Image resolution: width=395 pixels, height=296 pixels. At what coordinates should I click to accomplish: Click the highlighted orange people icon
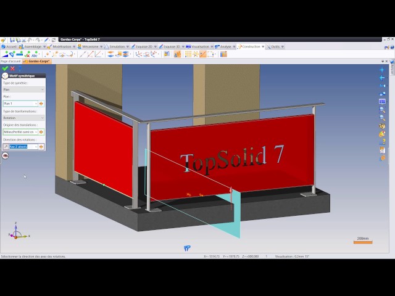tap(177, 54)
